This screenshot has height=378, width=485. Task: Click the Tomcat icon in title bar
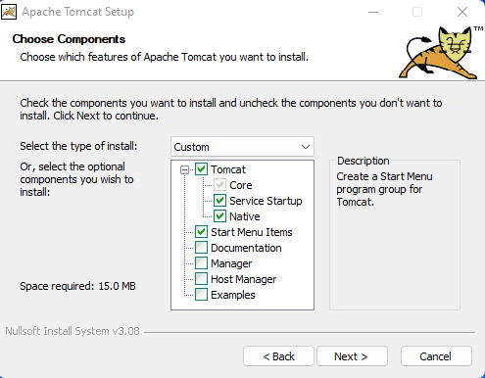9,12
